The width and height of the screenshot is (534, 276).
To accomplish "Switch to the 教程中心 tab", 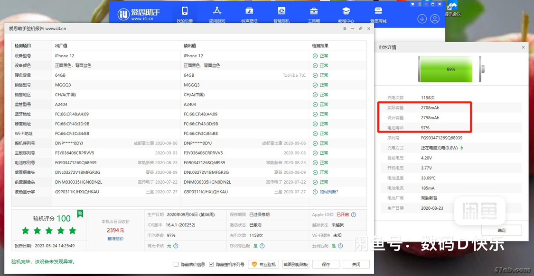I will [346, 14].
